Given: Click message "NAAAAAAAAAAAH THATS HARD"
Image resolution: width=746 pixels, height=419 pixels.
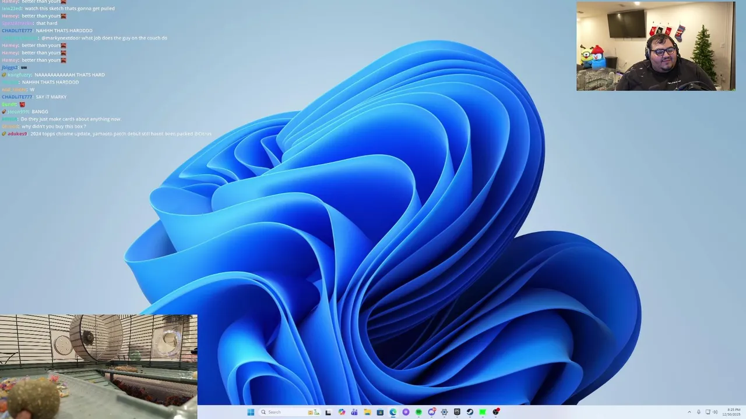Looking at the screenshot, I should point(69,74).
